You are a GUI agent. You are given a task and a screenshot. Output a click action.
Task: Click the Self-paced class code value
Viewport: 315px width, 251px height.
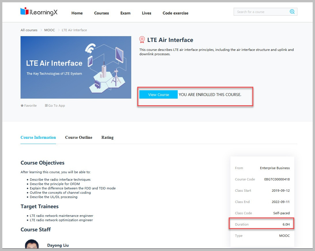pyautogui.click(x=282, y=213)
